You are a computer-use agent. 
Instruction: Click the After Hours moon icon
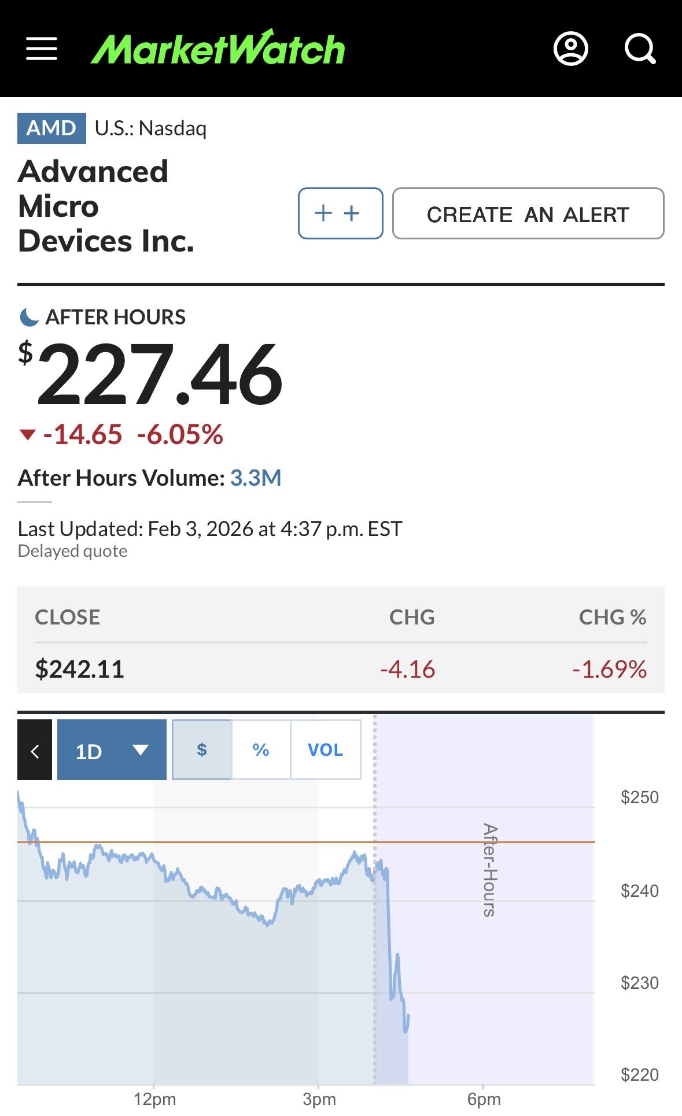(x=28, y=317)
